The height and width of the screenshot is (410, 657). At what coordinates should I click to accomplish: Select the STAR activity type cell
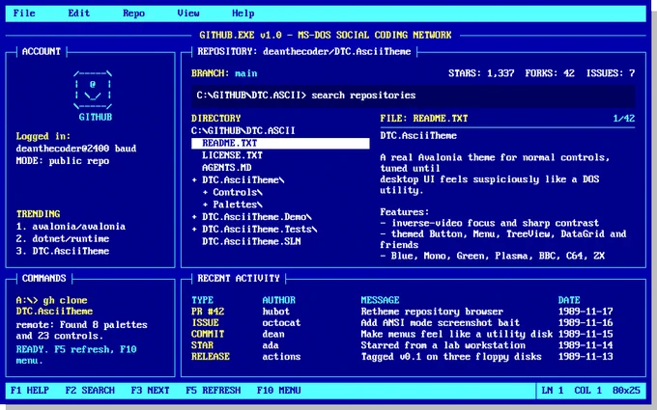click(x=202, y=345)
